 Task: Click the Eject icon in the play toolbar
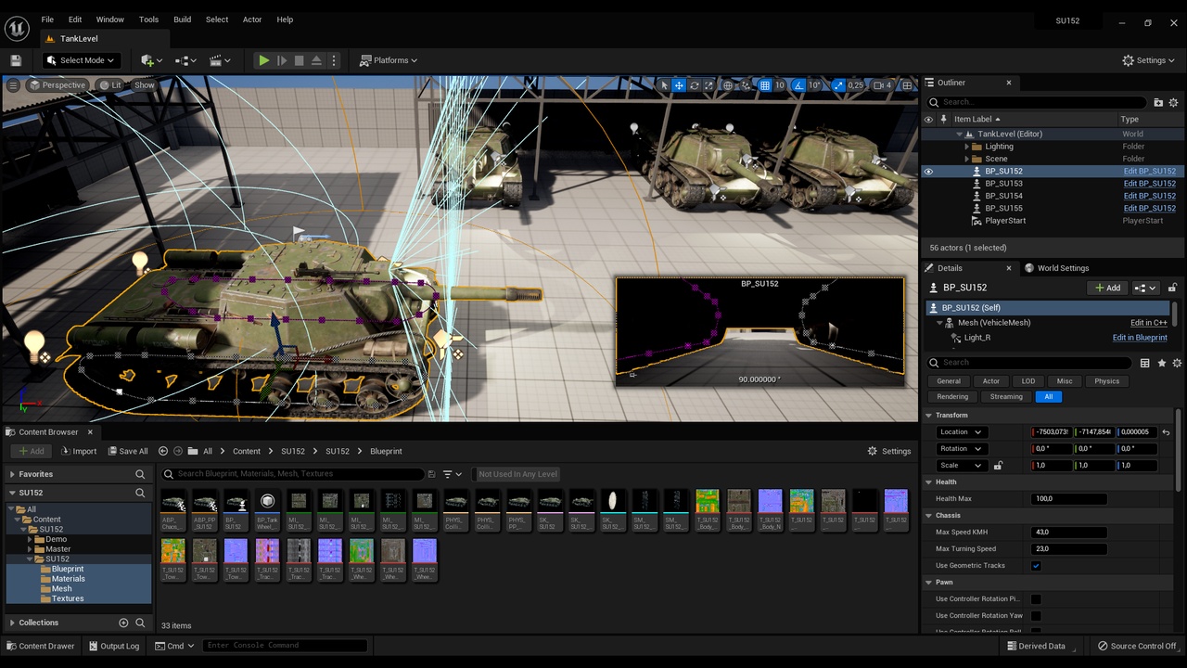316,60
